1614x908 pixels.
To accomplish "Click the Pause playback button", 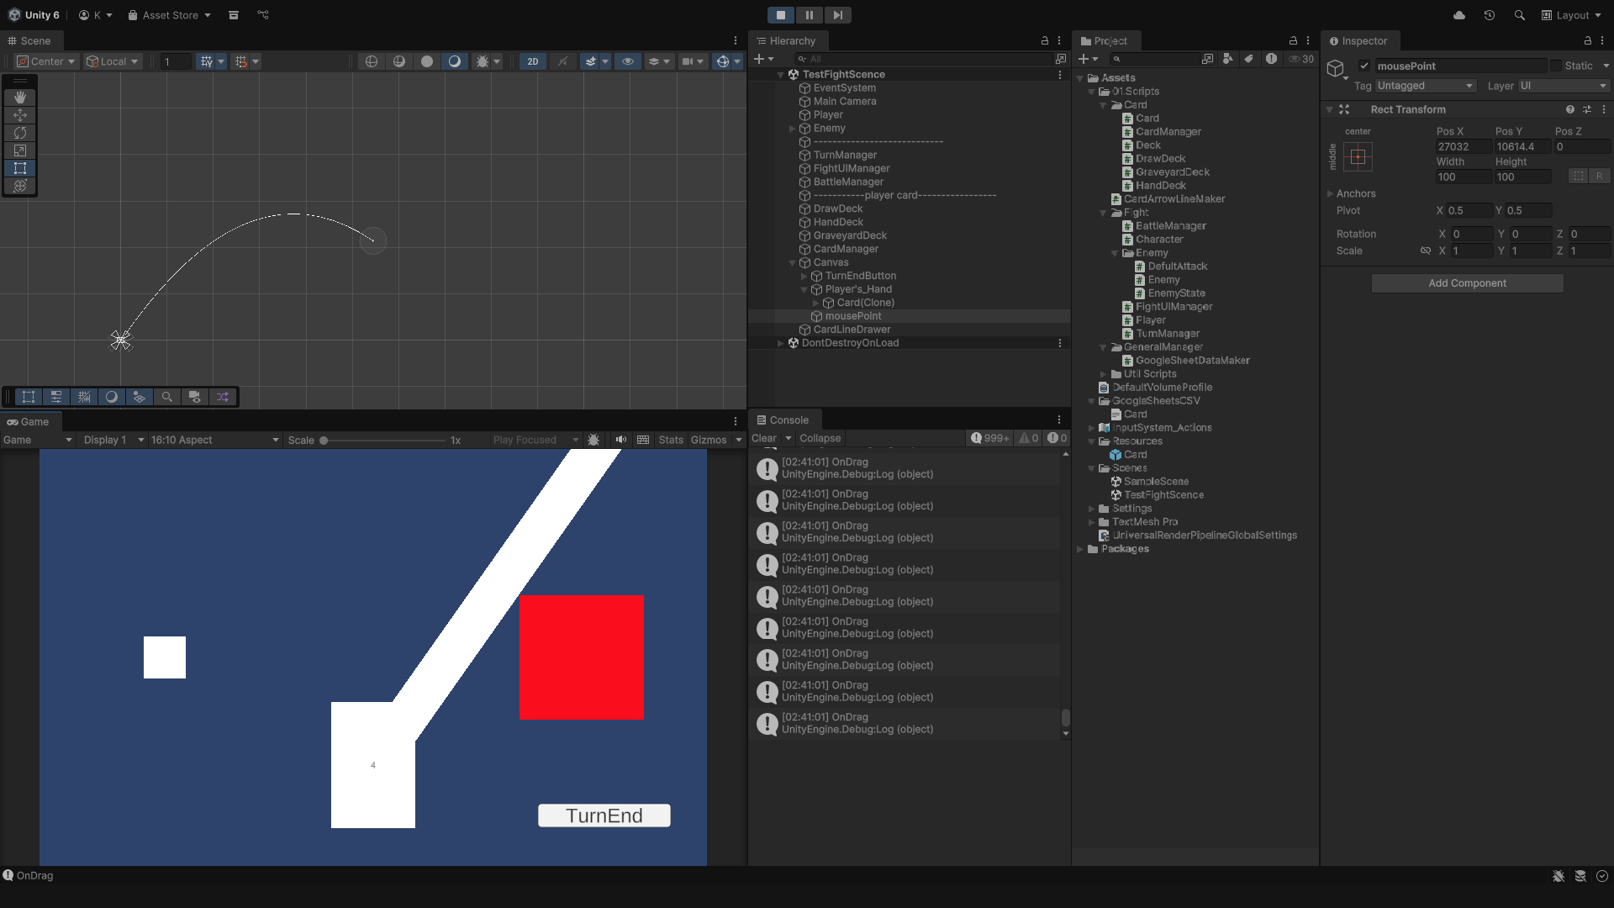I will point(809,15).
